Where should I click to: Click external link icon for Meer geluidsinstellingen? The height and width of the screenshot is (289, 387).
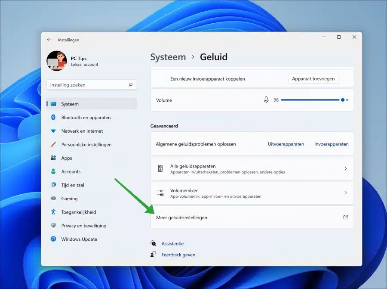(x=346, y=217)
